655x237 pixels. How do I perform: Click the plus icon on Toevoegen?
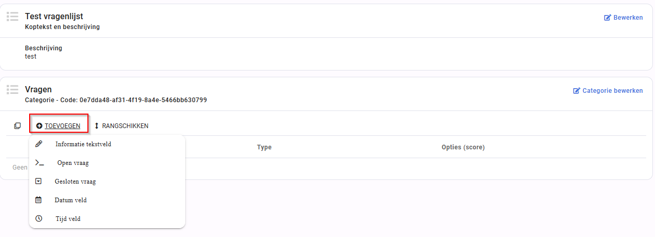[40, 126]
